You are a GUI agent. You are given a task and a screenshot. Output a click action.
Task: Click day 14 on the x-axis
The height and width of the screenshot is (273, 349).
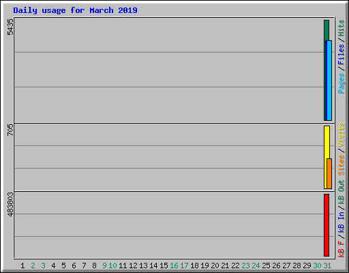point(153,265)
